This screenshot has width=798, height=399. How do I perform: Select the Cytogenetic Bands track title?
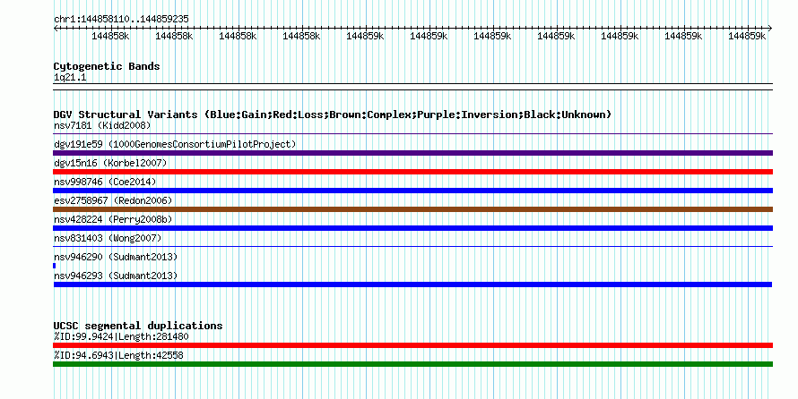[107, 66]
